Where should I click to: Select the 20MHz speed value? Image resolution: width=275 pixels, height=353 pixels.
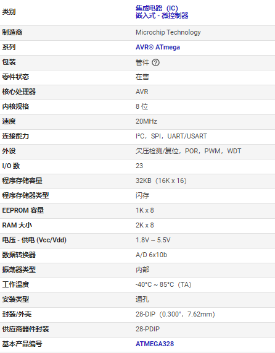coord(146,121)
